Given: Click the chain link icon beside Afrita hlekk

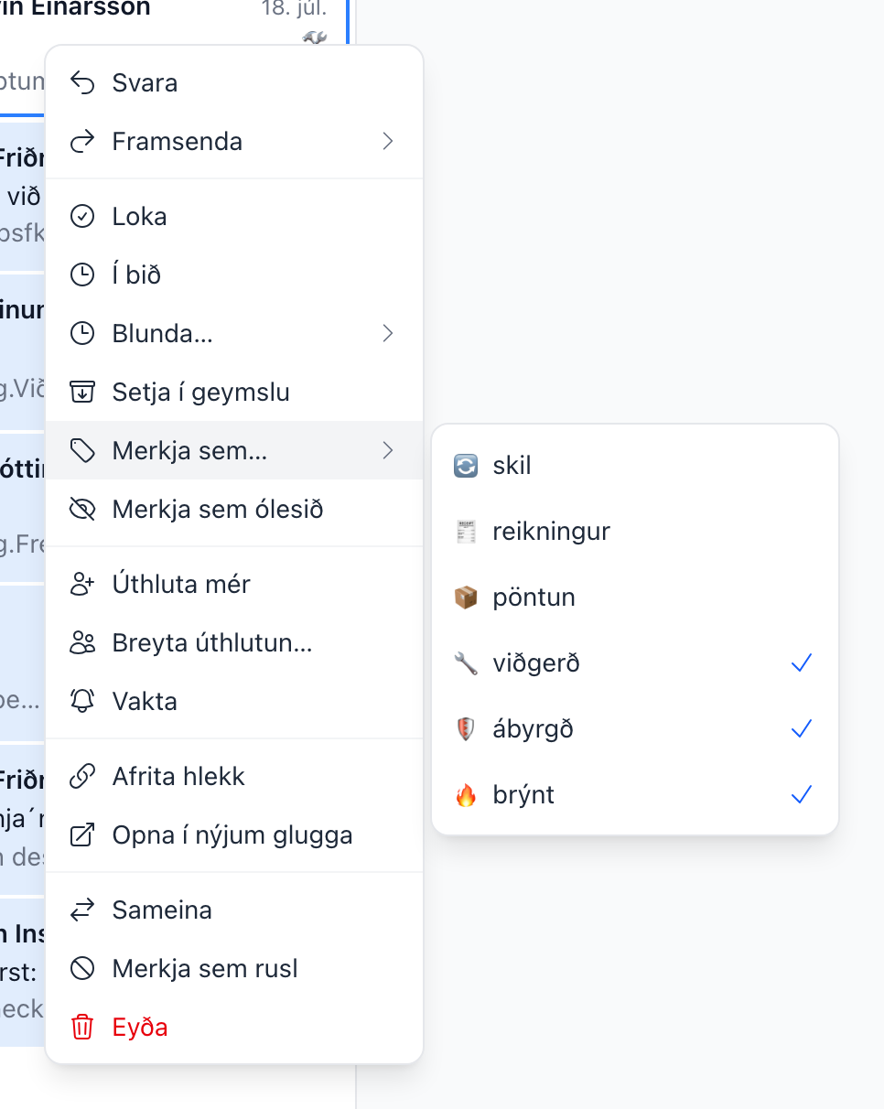Looking at the screenshot, I should coord(82,777).
